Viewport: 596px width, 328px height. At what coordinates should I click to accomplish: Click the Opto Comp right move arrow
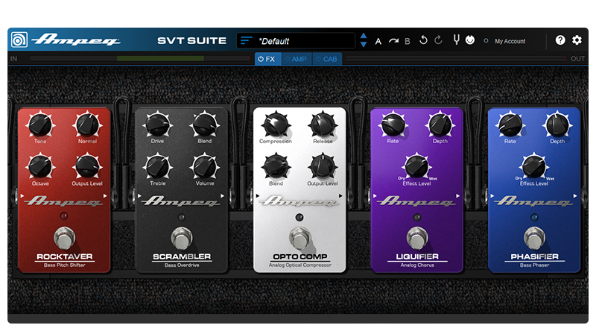pos(340,196)
